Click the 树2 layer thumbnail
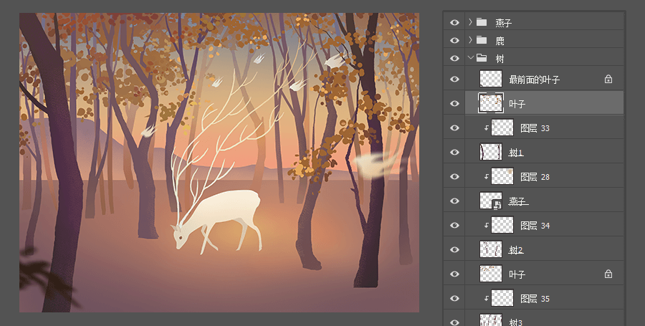 coord(491,249)
